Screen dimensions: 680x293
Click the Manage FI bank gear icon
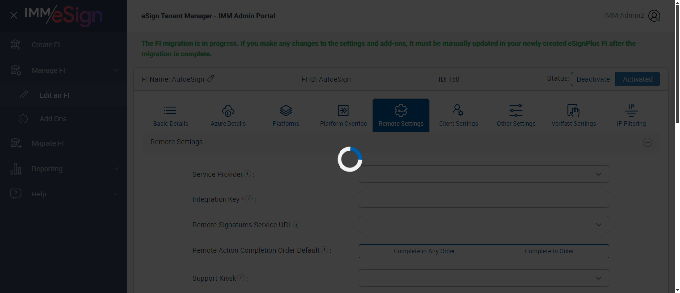coord(16,70)
